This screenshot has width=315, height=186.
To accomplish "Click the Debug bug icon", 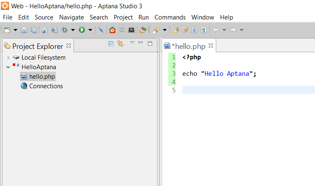I will pos(64,30).
